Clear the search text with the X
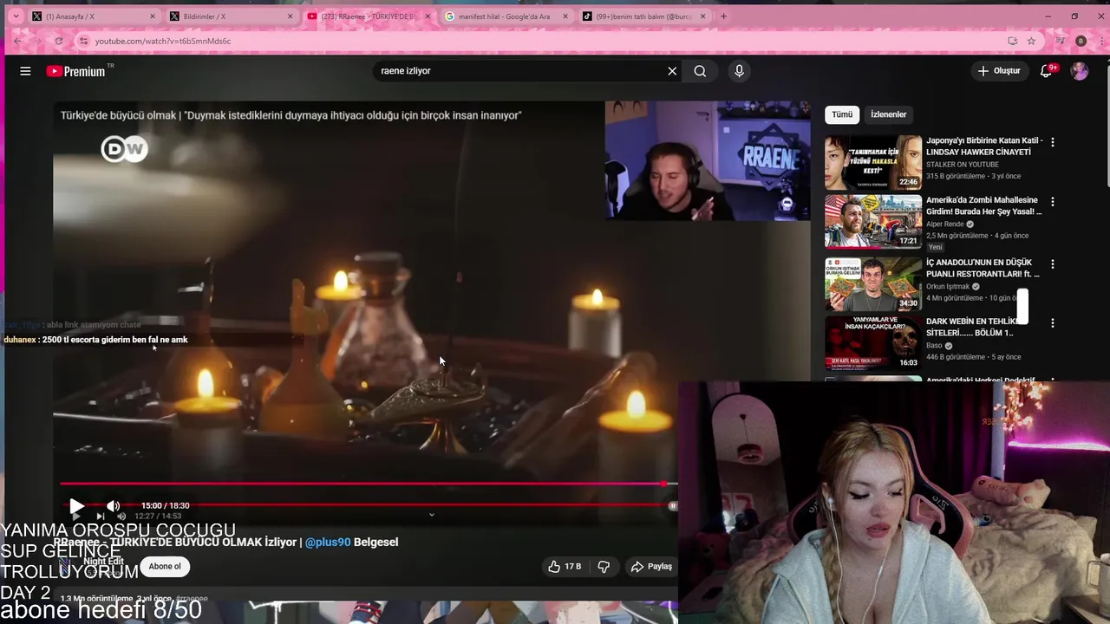 [x=672, y=71]
